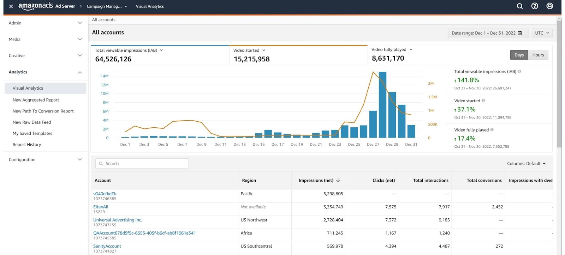Open the Video started metric dropdown

click(264, 50)
